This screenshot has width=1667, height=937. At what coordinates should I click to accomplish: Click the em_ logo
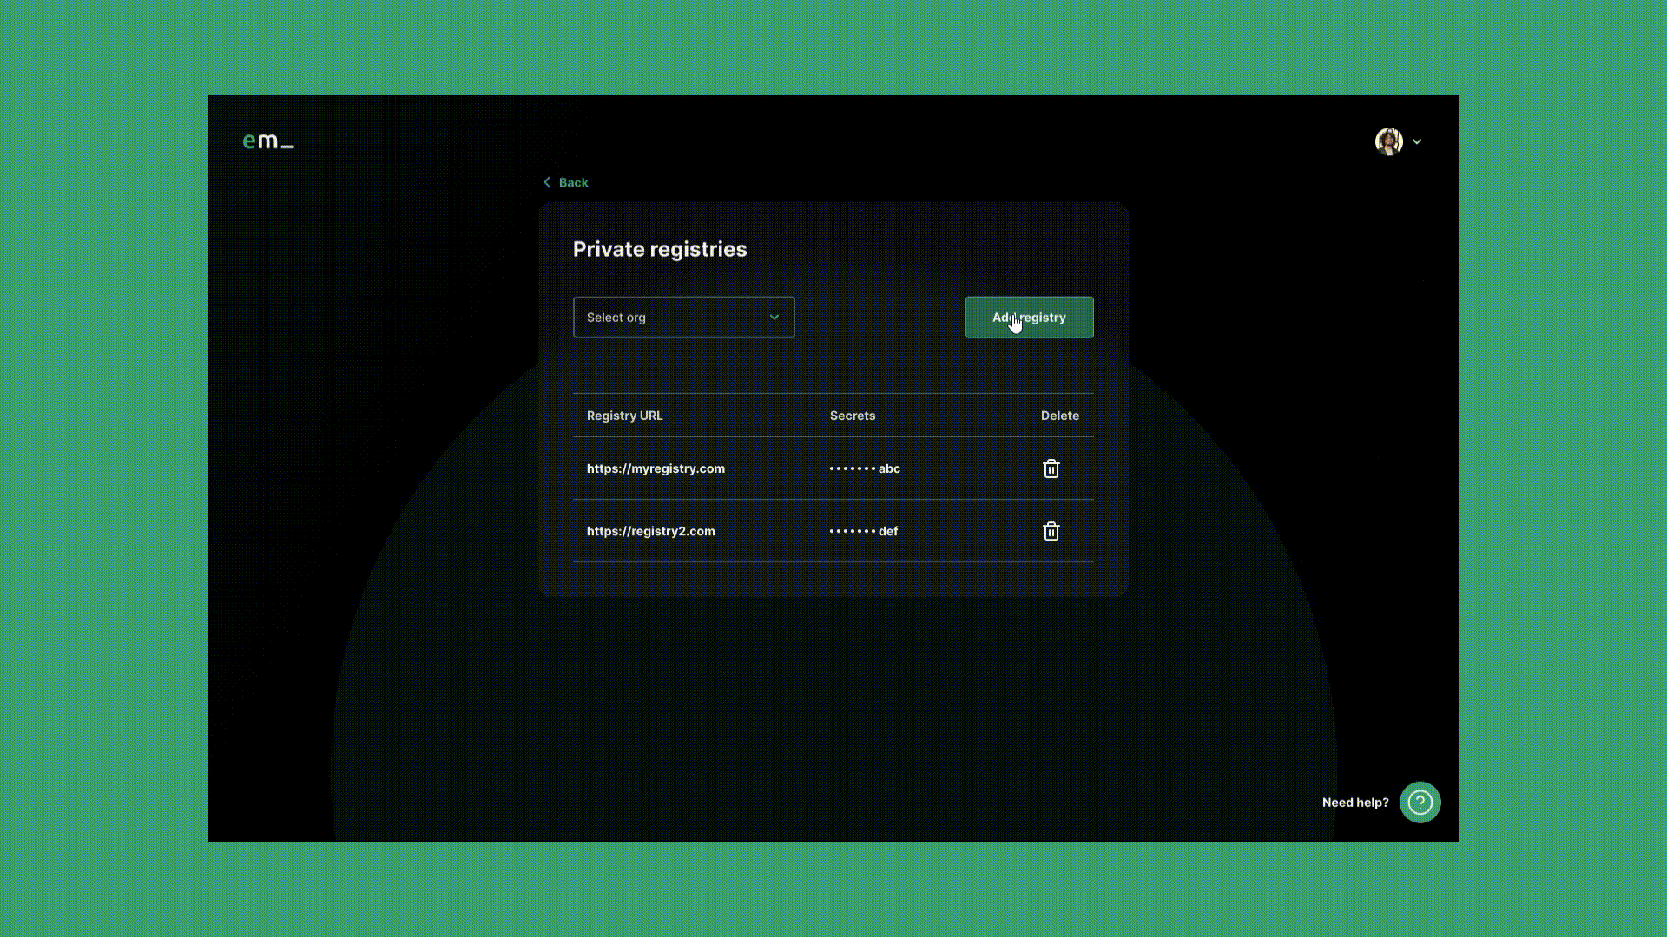[267, 141]
